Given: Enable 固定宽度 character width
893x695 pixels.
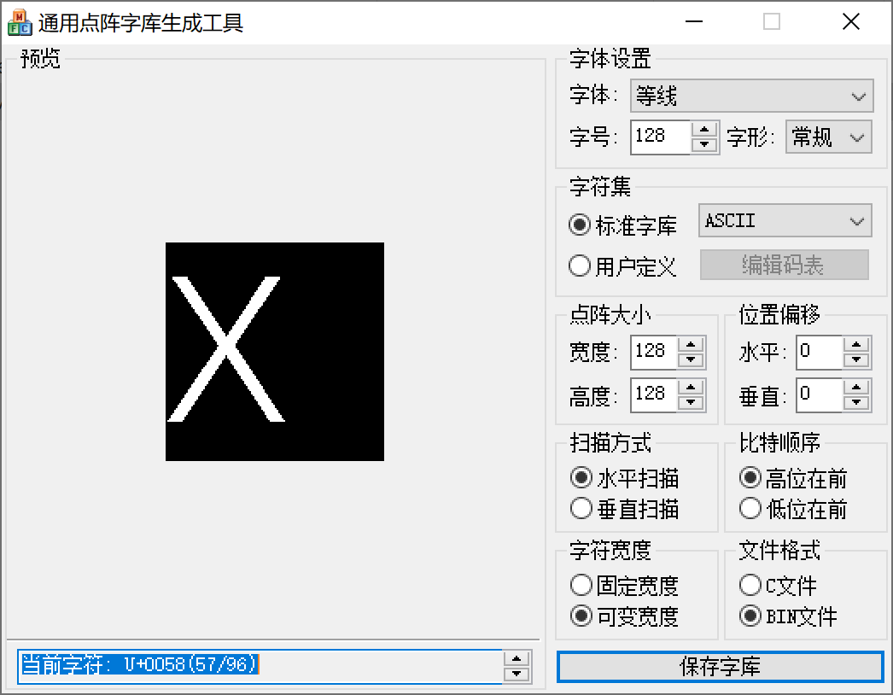Looking at the screenshot, I should point(582,585).
